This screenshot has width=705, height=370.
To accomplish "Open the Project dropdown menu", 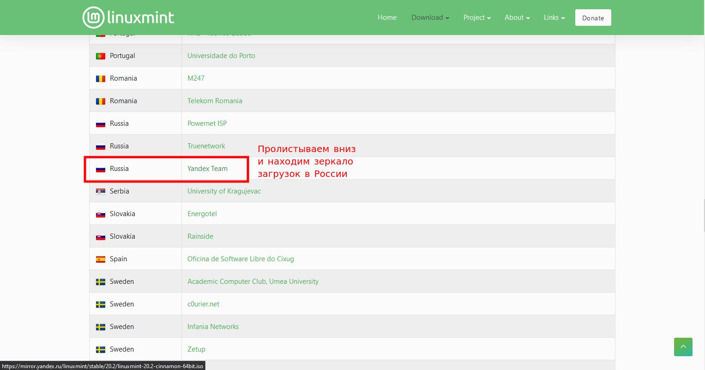I will (476, 18).
